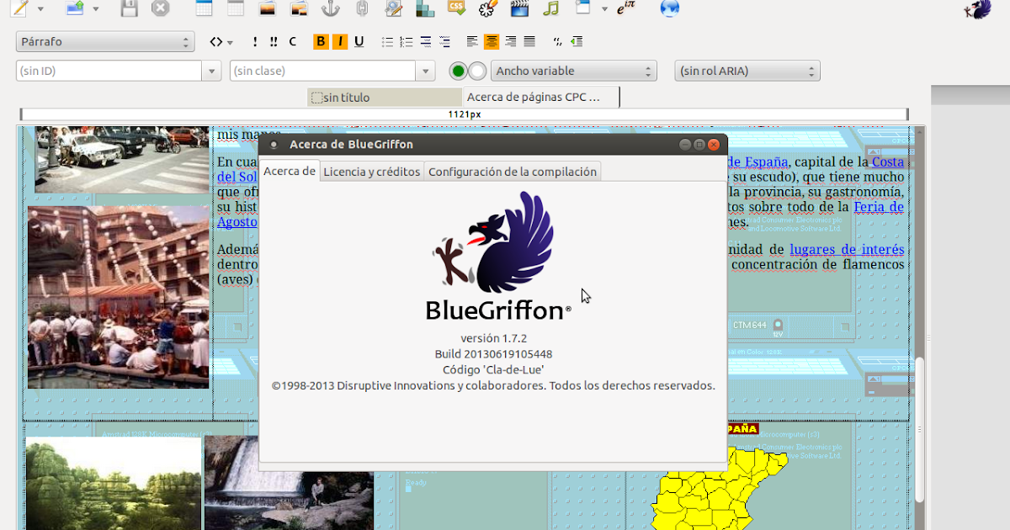Image resolution: width=1010 pixels, height=530 pixels.
Task: Open the Configuración de la compilación tab
Action: click(512, 171)
